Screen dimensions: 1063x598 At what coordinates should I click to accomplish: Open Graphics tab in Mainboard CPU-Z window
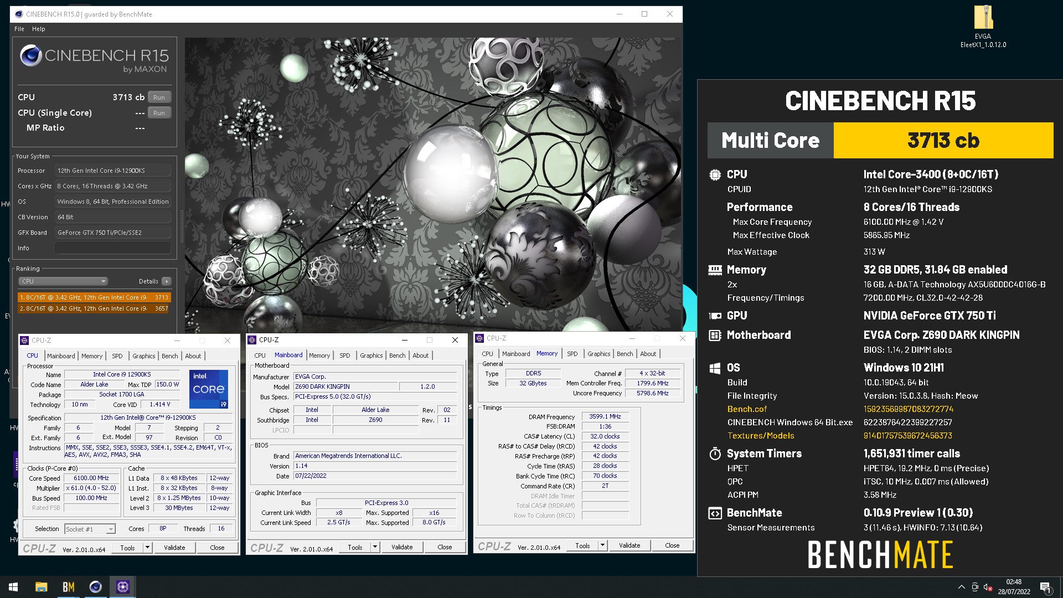[x=371, y=355]
